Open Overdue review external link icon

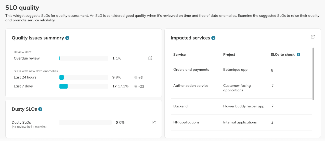click(150, 58)
